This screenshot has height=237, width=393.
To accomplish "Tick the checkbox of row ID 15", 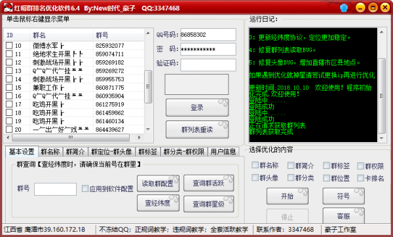I will [x=9, y=88].
